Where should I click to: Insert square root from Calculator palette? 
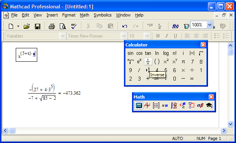pos(201,53)
